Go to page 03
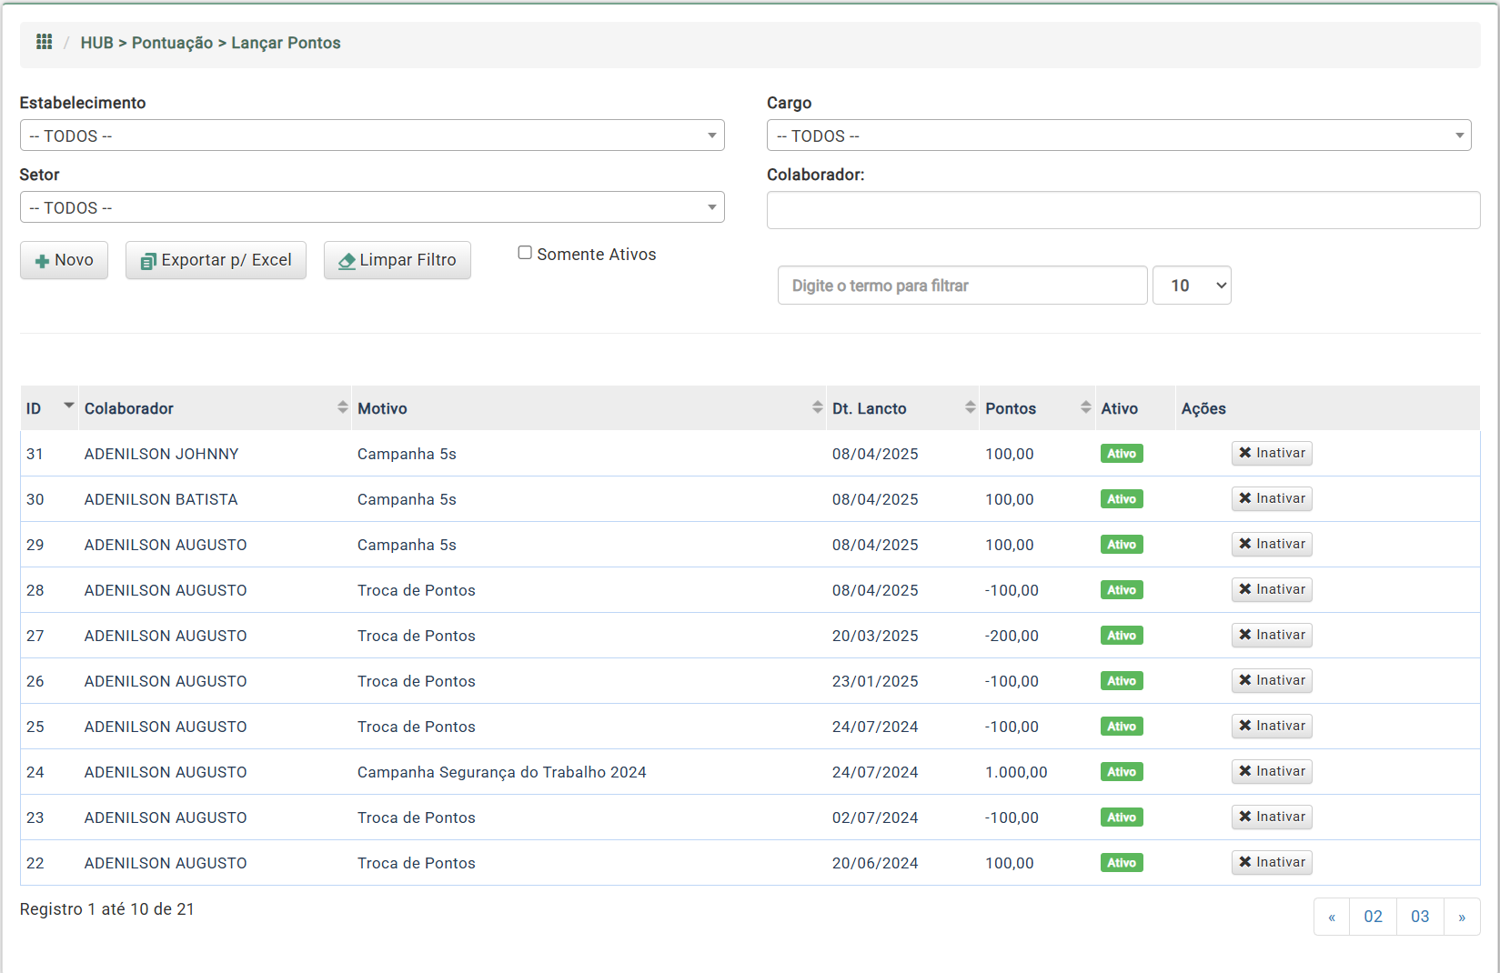This screenshot has width=1500, height=973. [x=1420, y=917]
